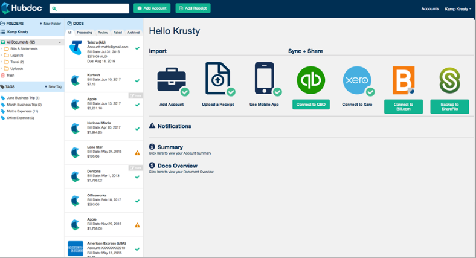Click the Hubdoc logo
Screen dimensions: 476x258
pyautogui.click(x=22, y=8)
